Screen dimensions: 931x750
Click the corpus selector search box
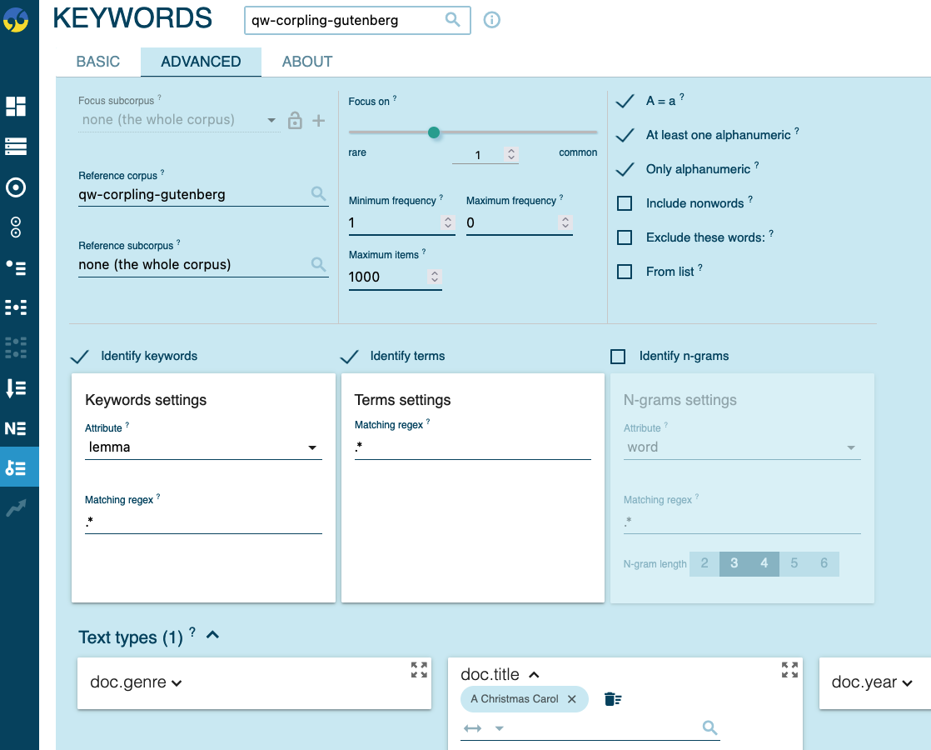(347, 21)
